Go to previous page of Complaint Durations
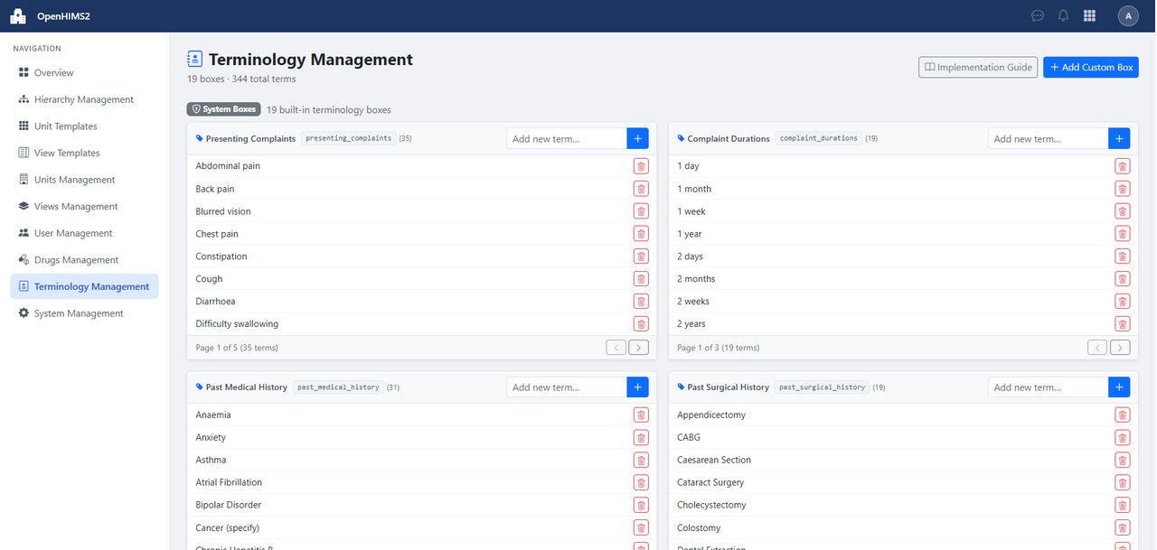 pos(1097,348)
